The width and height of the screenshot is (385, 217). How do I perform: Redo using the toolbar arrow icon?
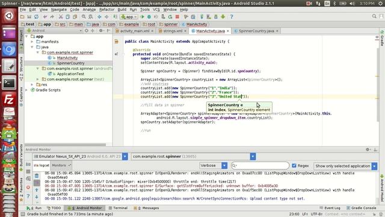[x=52, y=17]
